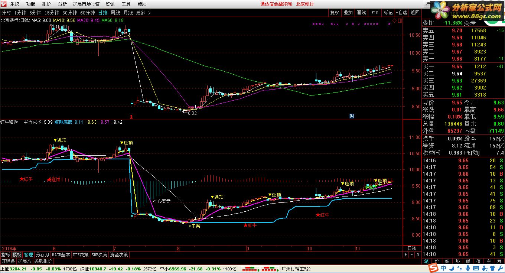Select the 筹 tab in quote panel
Screen dimensions: 505x273
point(499,261)
